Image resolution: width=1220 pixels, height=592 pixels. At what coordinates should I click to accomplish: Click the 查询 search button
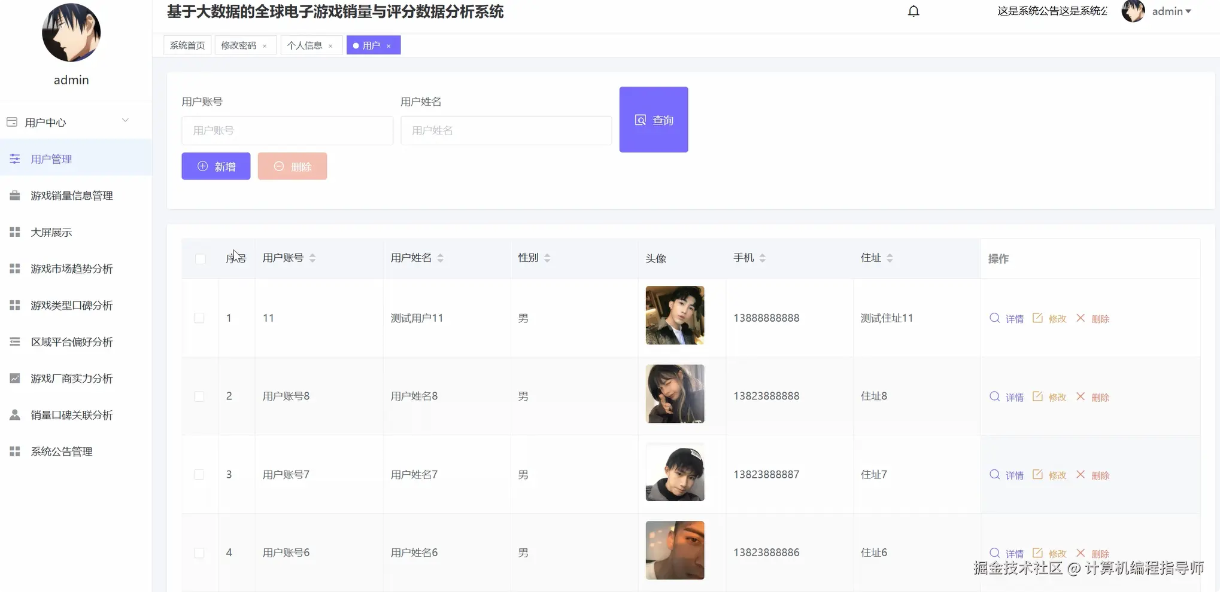(x=653, y=119)
